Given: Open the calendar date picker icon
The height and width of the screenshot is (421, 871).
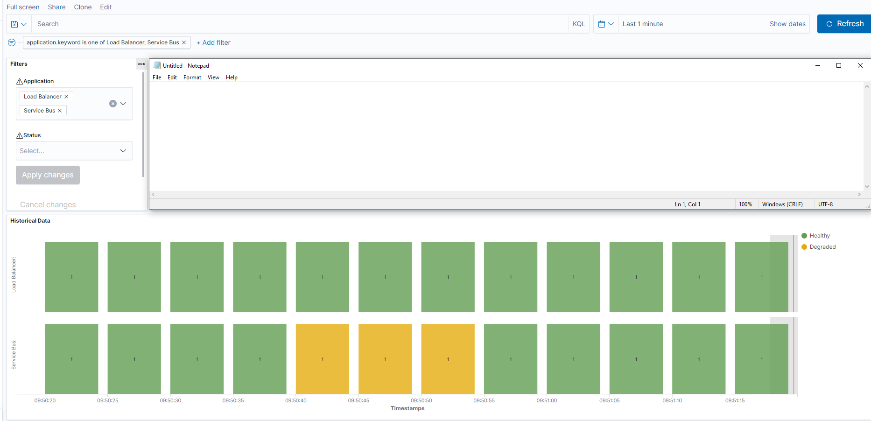Looking at the screenshot, I should tap(603, 23).
